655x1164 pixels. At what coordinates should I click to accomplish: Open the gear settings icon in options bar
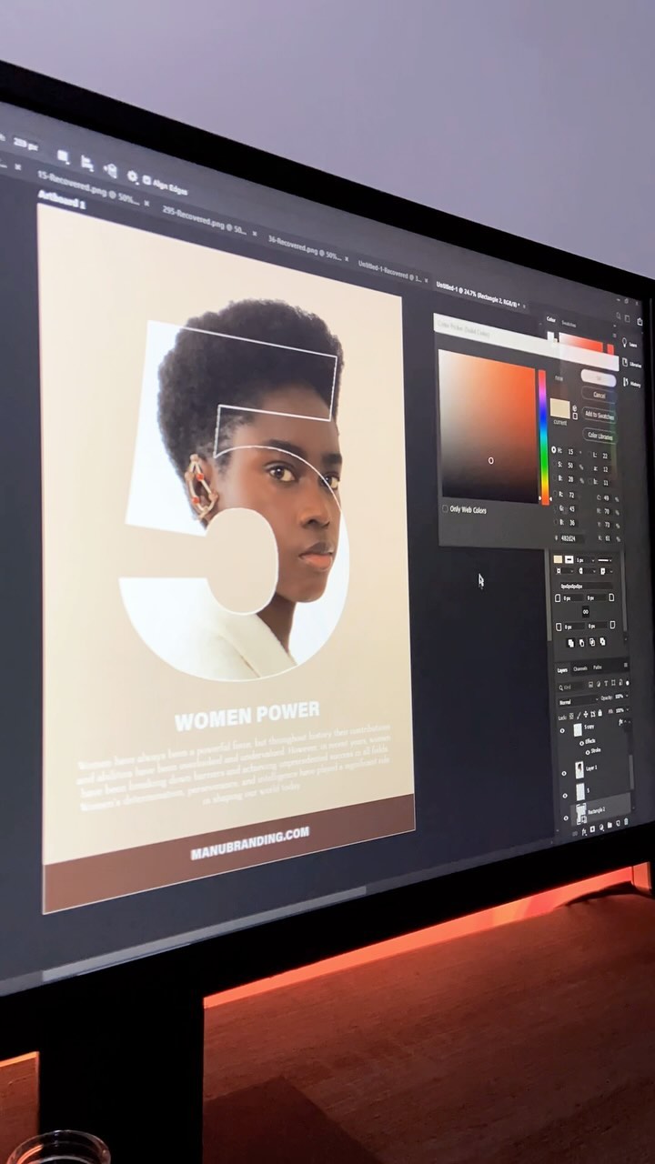(x=132, y=176)
